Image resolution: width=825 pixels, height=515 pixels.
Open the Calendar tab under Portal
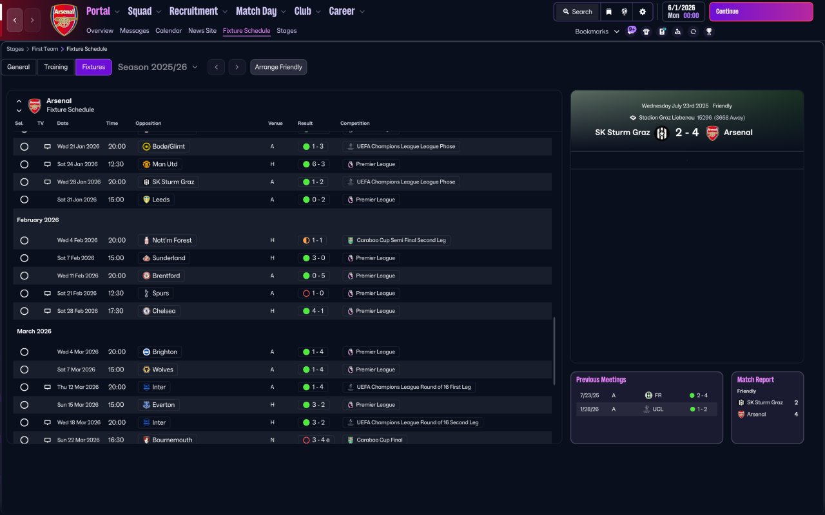[168, 31]
